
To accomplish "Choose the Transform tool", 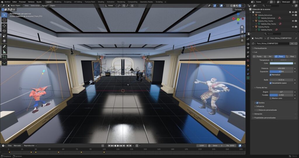I will pos(4,41).
